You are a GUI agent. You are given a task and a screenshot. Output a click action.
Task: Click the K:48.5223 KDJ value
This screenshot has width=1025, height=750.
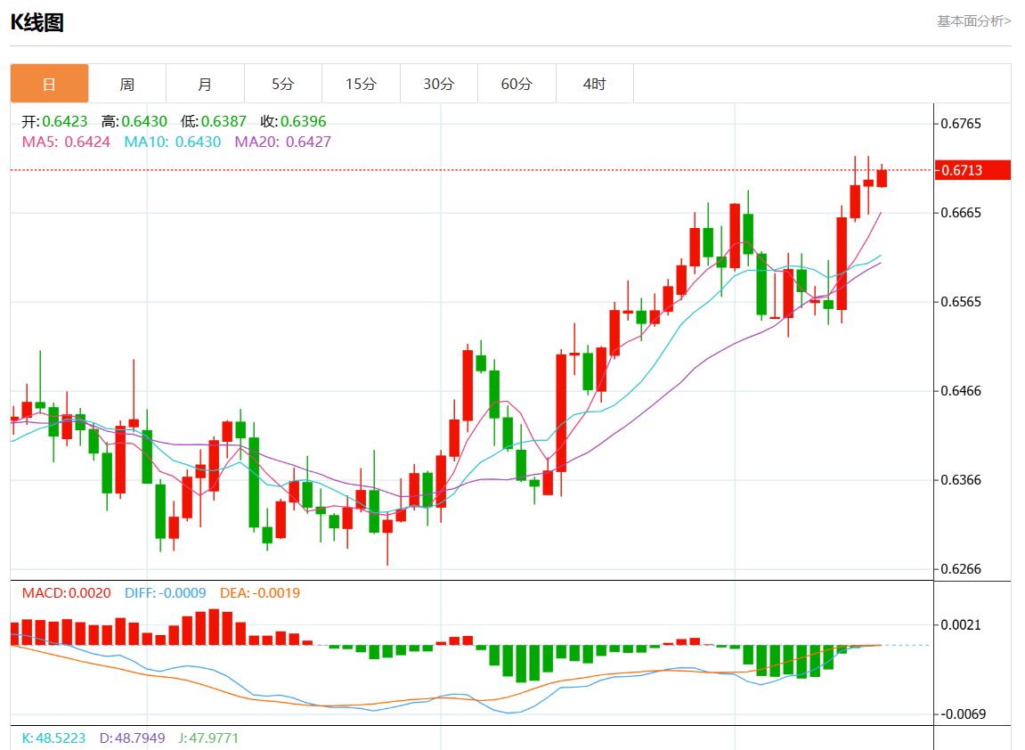click(x=53, y=738)
